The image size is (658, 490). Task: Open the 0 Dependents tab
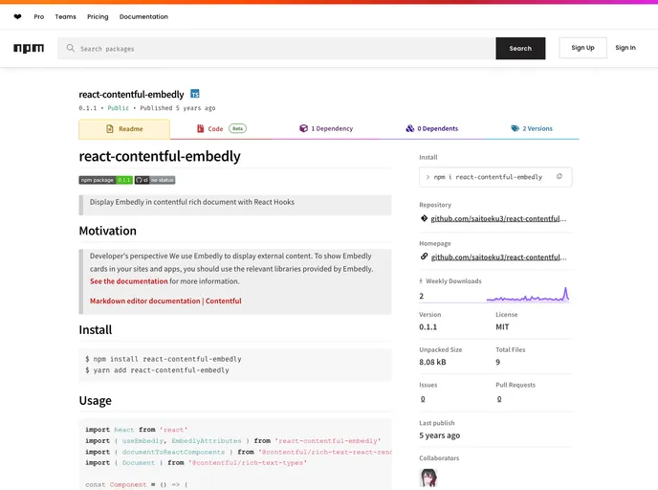pyautogui.click(x=432, y=128)
